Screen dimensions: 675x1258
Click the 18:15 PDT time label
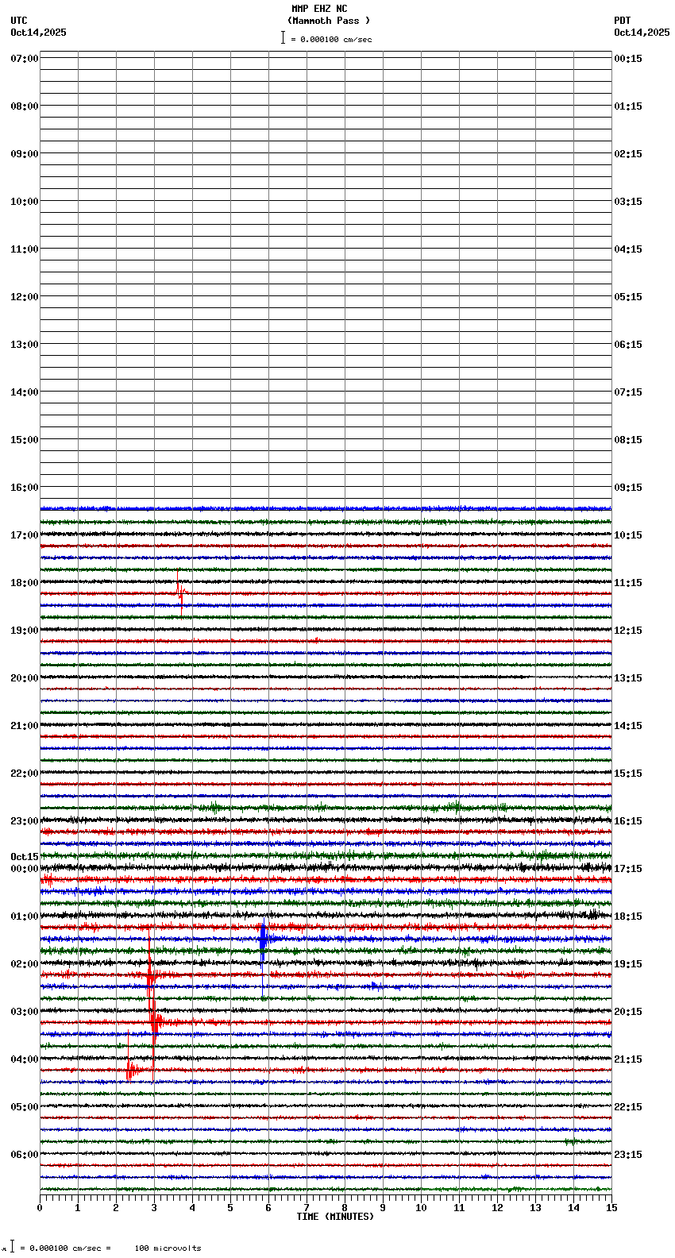coord(628,916)
